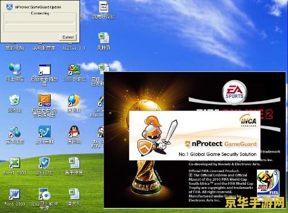This screenshot has width=288, height=213.
Task: Click the small nProtect shield logo
Action: pos(188,144)
